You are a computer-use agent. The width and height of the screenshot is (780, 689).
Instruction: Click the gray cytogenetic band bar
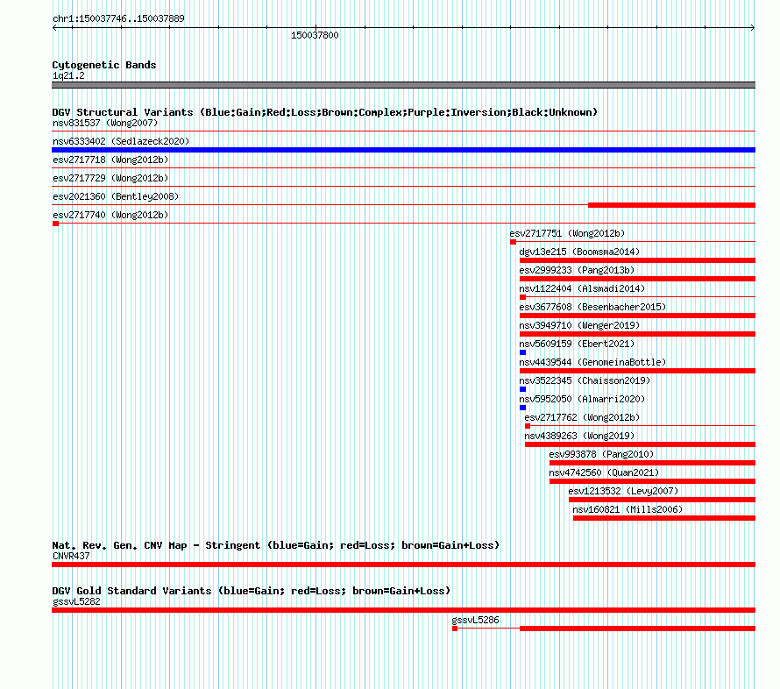(x=403, y=85)
